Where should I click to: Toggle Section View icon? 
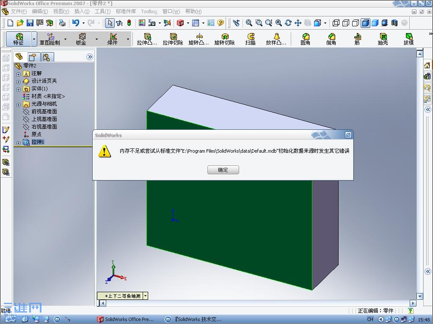click(394, 23)
